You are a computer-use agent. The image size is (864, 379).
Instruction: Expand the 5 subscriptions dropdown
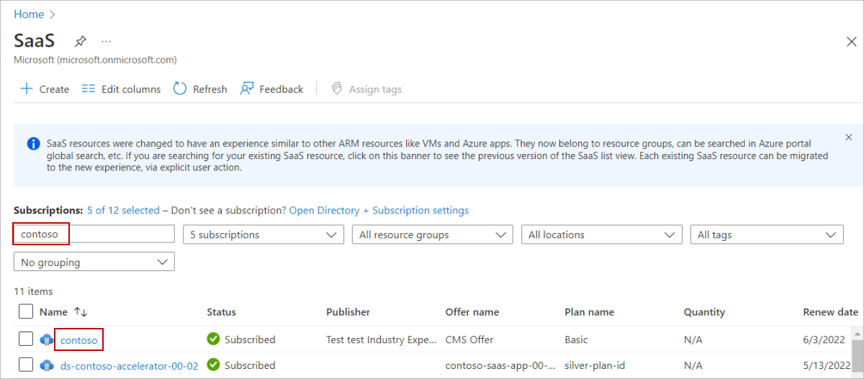tap(263, 234)
